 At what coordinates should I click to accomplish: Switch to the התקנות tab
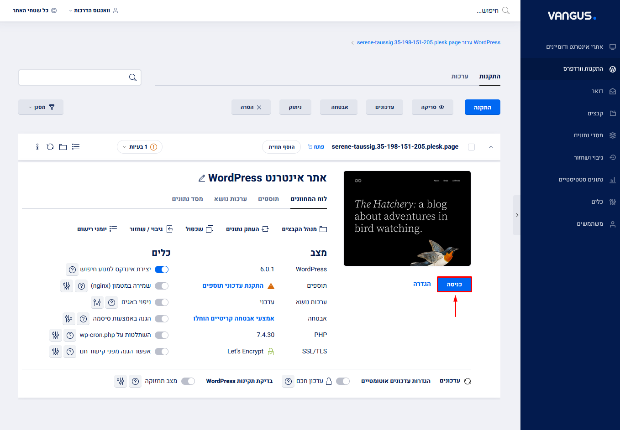tap(489, 76)
